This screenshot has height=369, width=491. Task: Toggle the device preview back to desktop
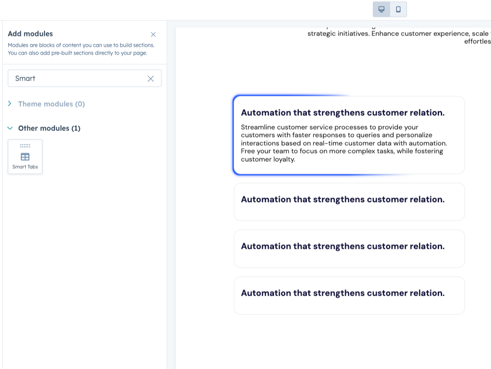coord(381,9)
